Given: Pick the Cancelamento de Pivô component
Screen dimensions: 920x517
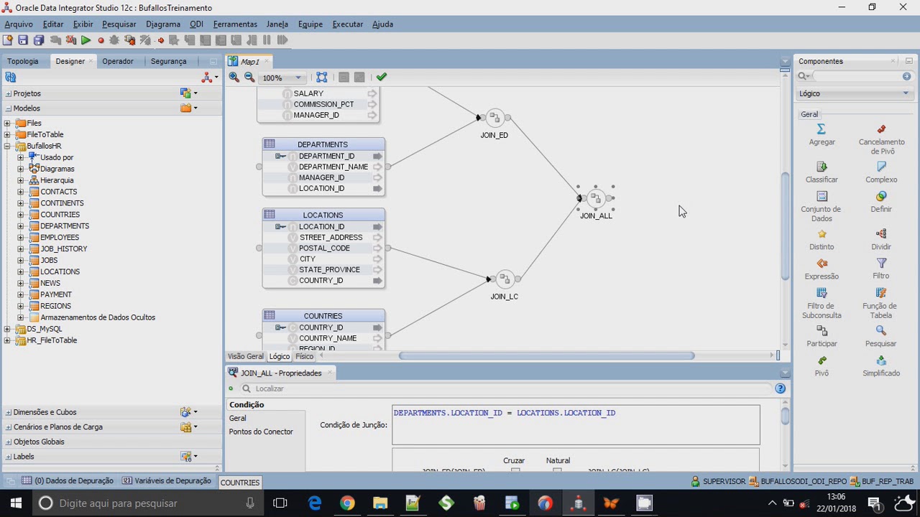Looking at the screenshot, I should (881, 139).
